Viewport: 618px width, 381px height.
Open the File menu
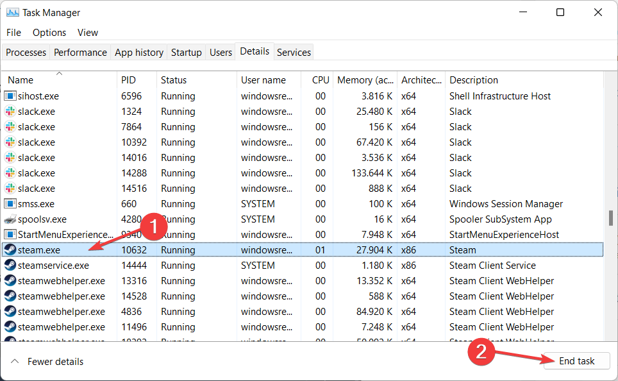point(14,32)
